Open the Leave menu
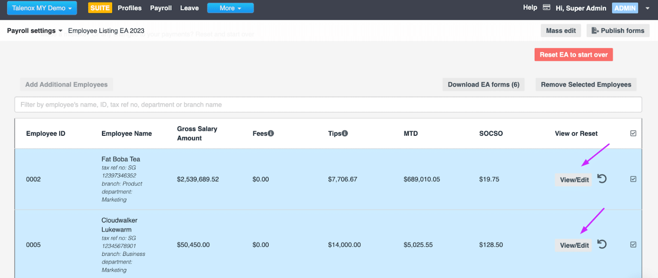 point(189,8)
